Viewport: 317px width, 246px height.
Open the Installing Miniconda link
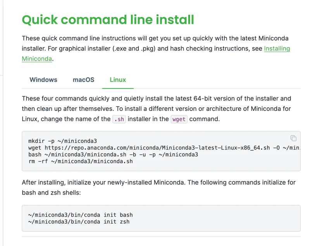pyautogui.click(x=277, y=49)
